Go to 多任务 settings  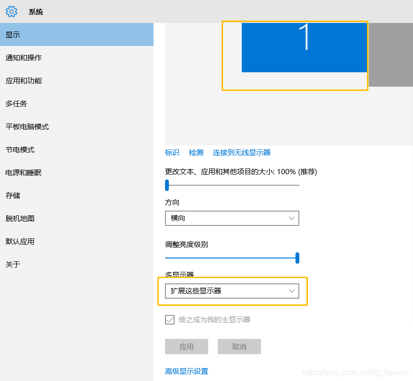77,103
